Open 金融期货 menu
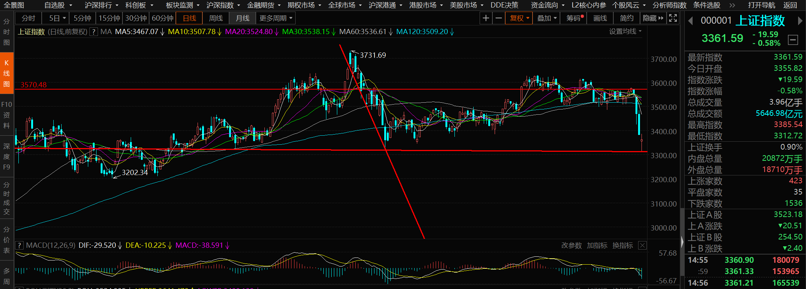This screenshot has height=289, width=806. tap(264, 5)
